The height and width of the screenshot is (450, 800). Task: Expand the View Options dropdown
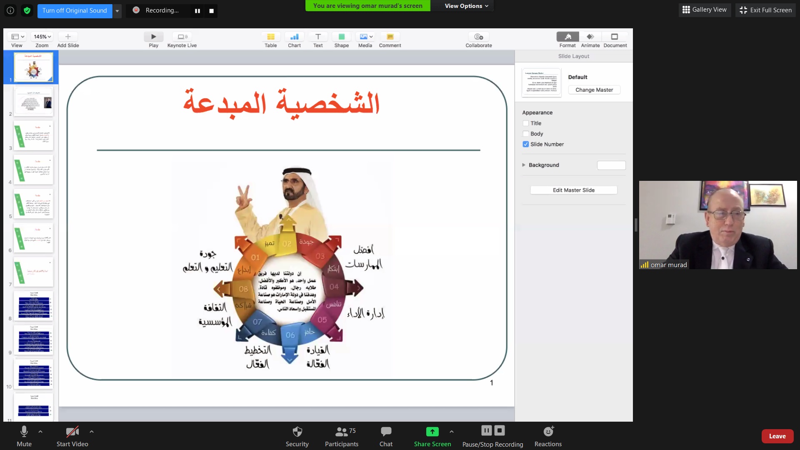pos(466,6)
